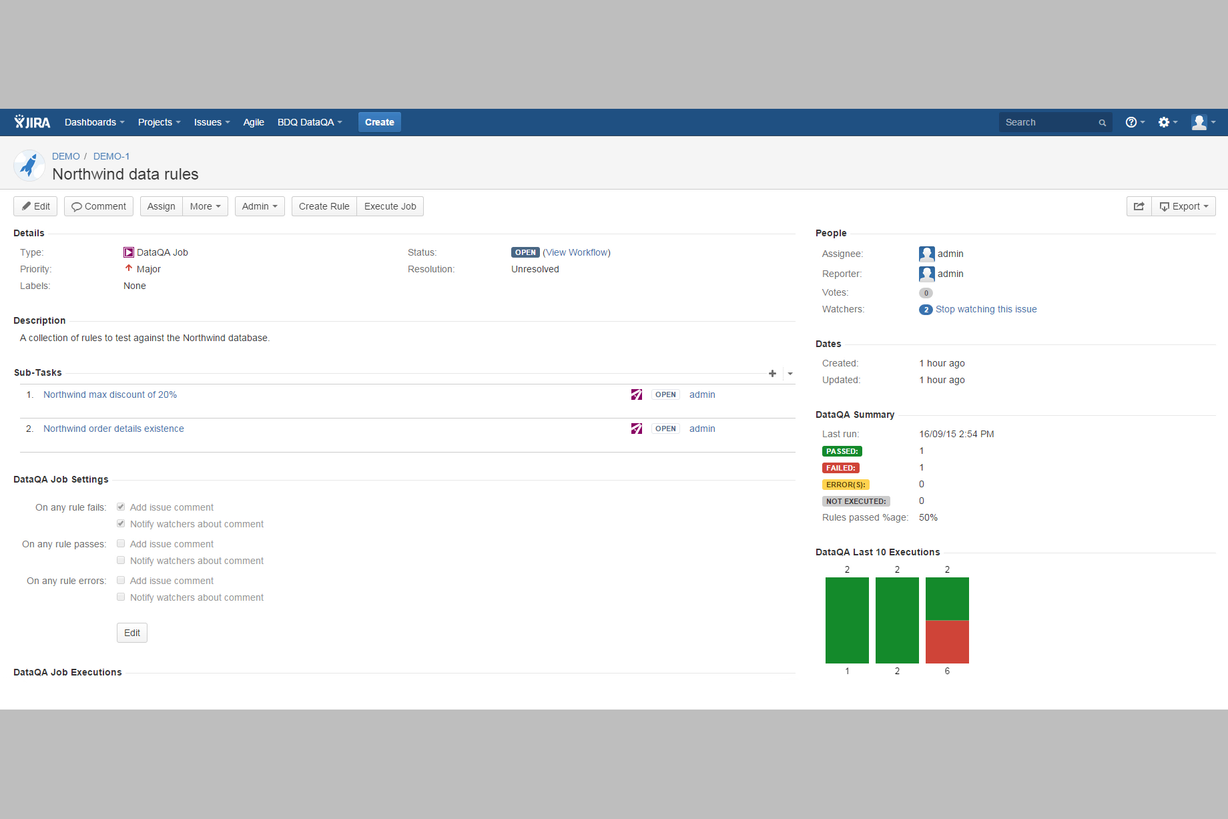Viewport: 1228px width, 819px height.
Task: Click the second execution's green bar
Action: 897,620
